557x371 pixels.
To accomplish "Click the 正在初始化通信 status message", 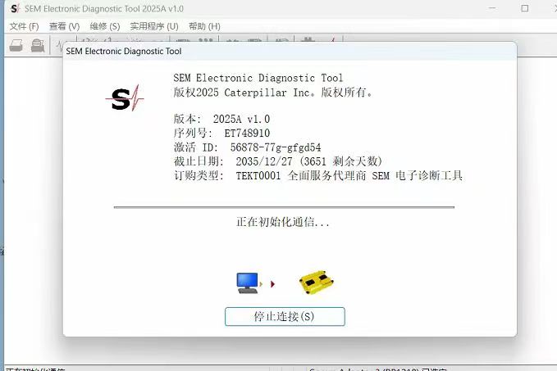I will pyautogui.click(x=283, y=222).
